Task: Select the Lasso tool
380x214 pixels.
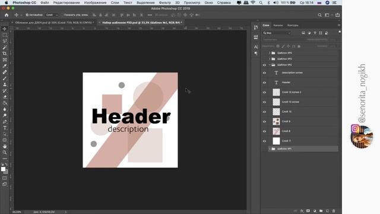Action: 5,41
